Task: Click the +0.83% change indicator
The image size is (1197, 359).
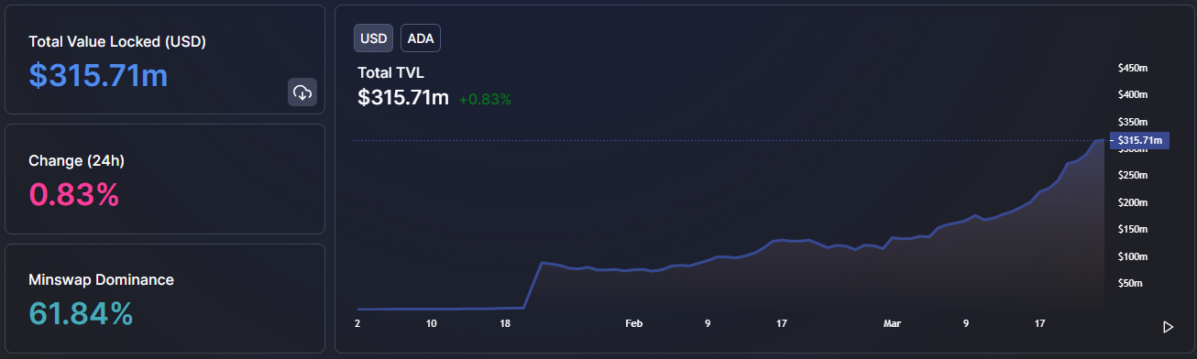Action: 485,99
